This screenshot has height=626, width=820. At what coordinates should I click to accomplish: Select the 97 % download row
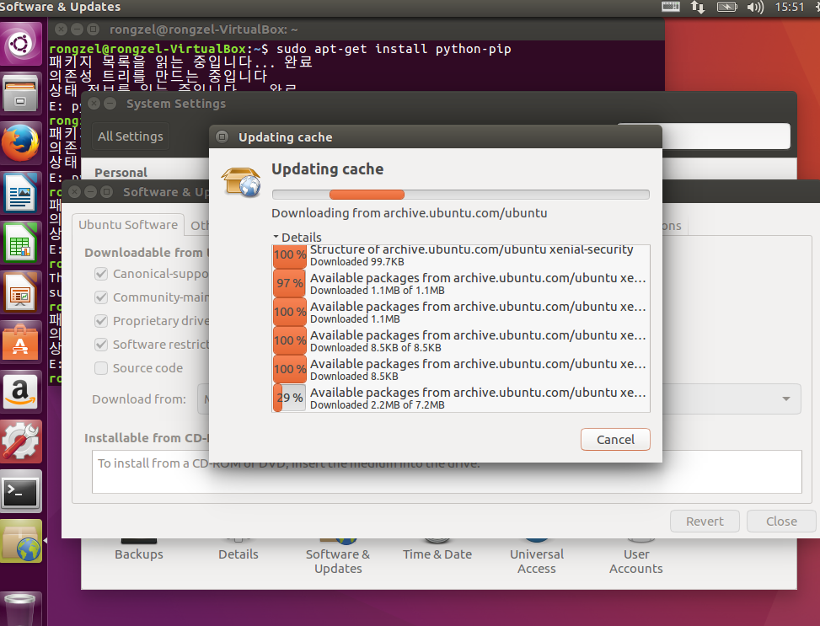pos(461,283)
